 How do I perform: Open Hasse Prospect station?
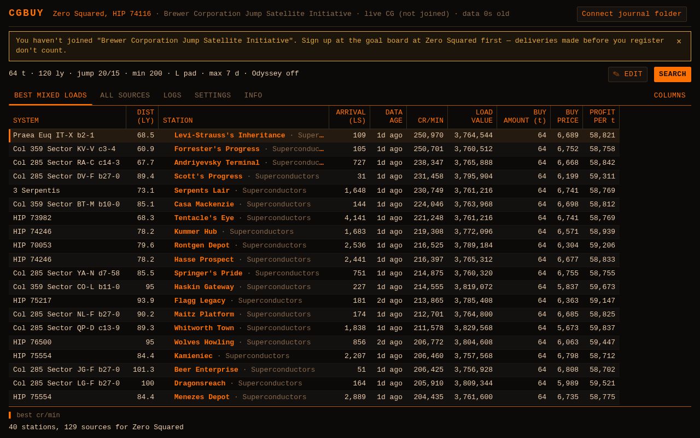point(204,260)
